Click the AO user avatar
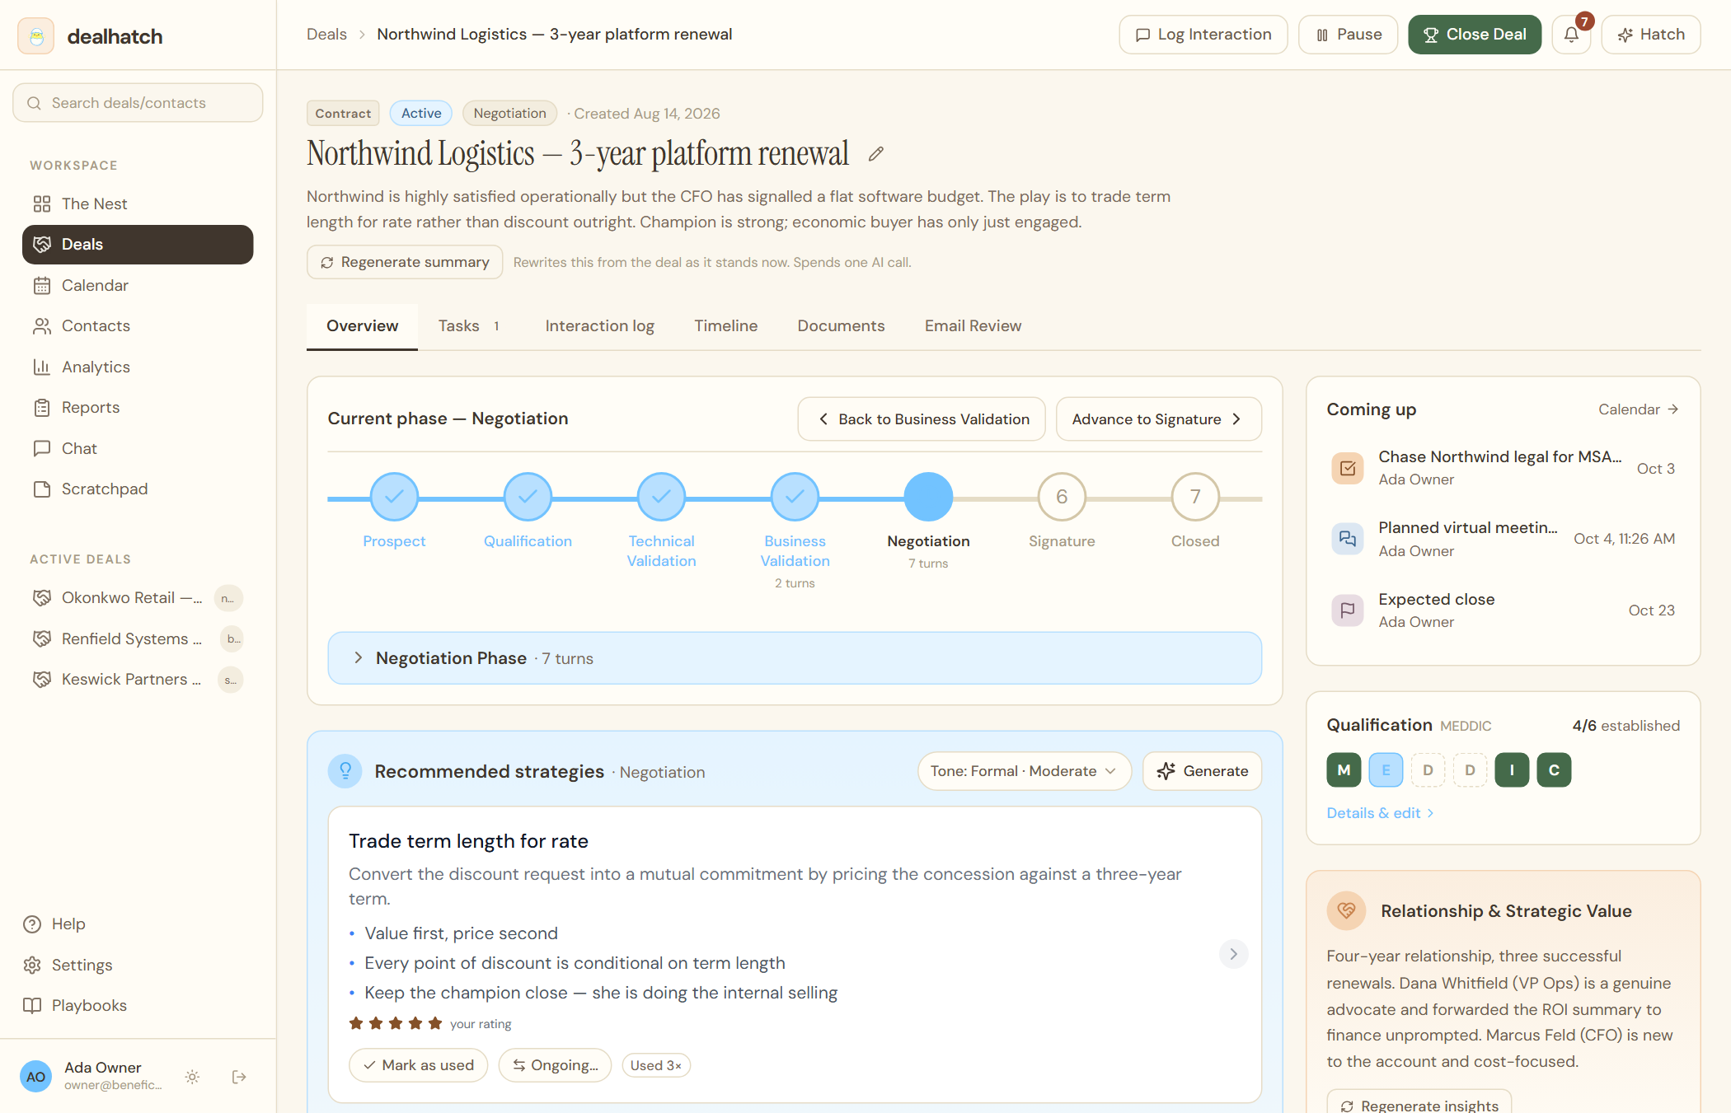The image size is (1731, 1113). pos(35,1077)
